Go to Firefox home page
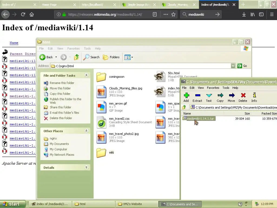This screenshot has width=277, height=208. click(32, 14)
